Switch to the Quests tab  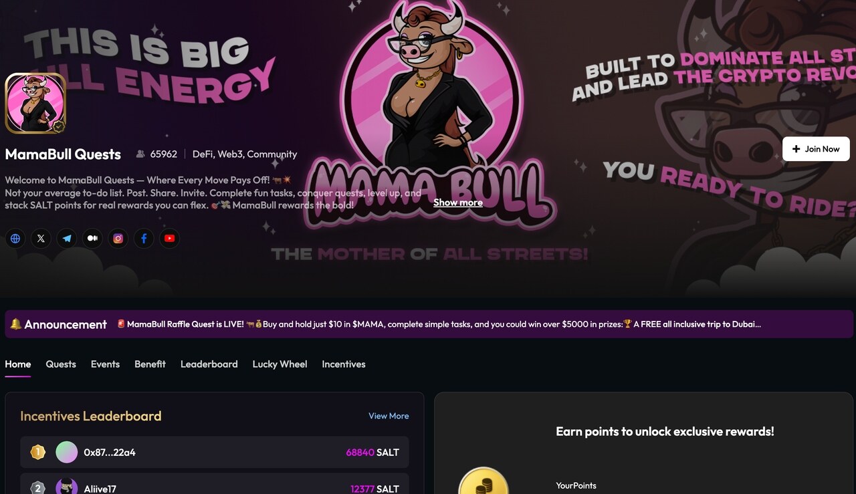(x=61, y=364)
